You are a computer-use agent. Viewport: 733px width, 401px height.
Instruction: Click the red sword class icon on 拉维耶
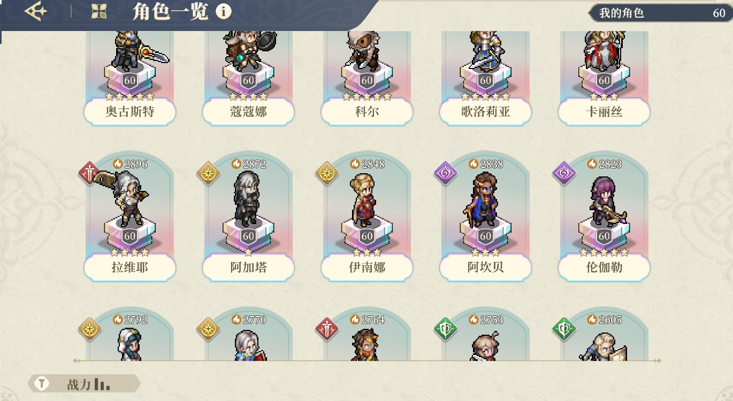click(90, 173)
